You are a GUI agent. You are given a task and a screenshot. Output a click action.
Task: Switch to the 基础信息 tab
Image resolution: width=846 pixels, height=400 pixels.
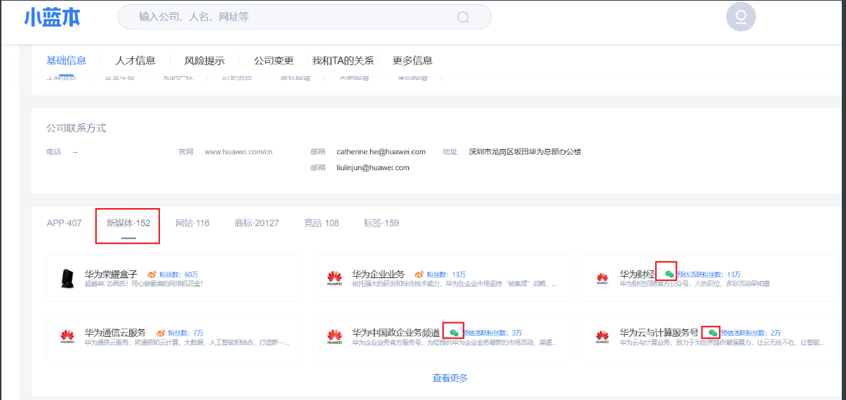pos(66,60)
